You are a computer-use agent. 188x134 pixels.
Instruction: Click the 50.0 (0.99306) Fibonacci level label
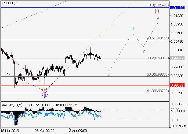(158, 74)
